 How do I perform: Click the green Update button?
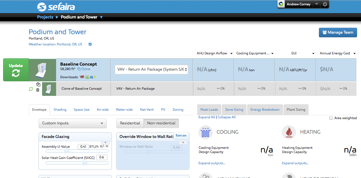(x=16, y=70)
